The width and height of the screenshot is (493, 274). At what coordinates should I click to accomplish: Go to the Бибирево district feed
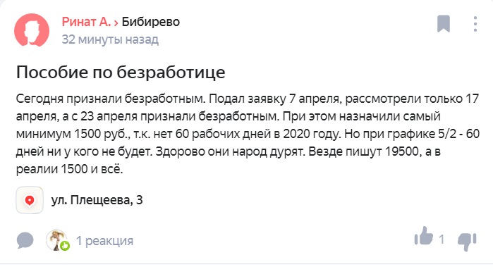(x=151, y=22)
